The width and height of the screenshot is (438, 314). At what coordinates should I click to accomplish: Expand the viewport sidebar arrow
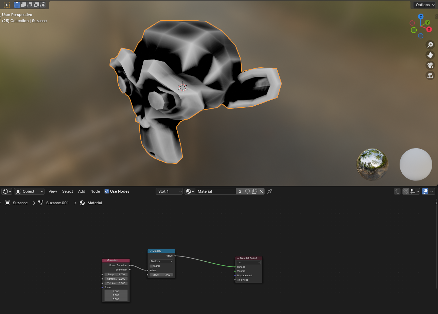437,16
